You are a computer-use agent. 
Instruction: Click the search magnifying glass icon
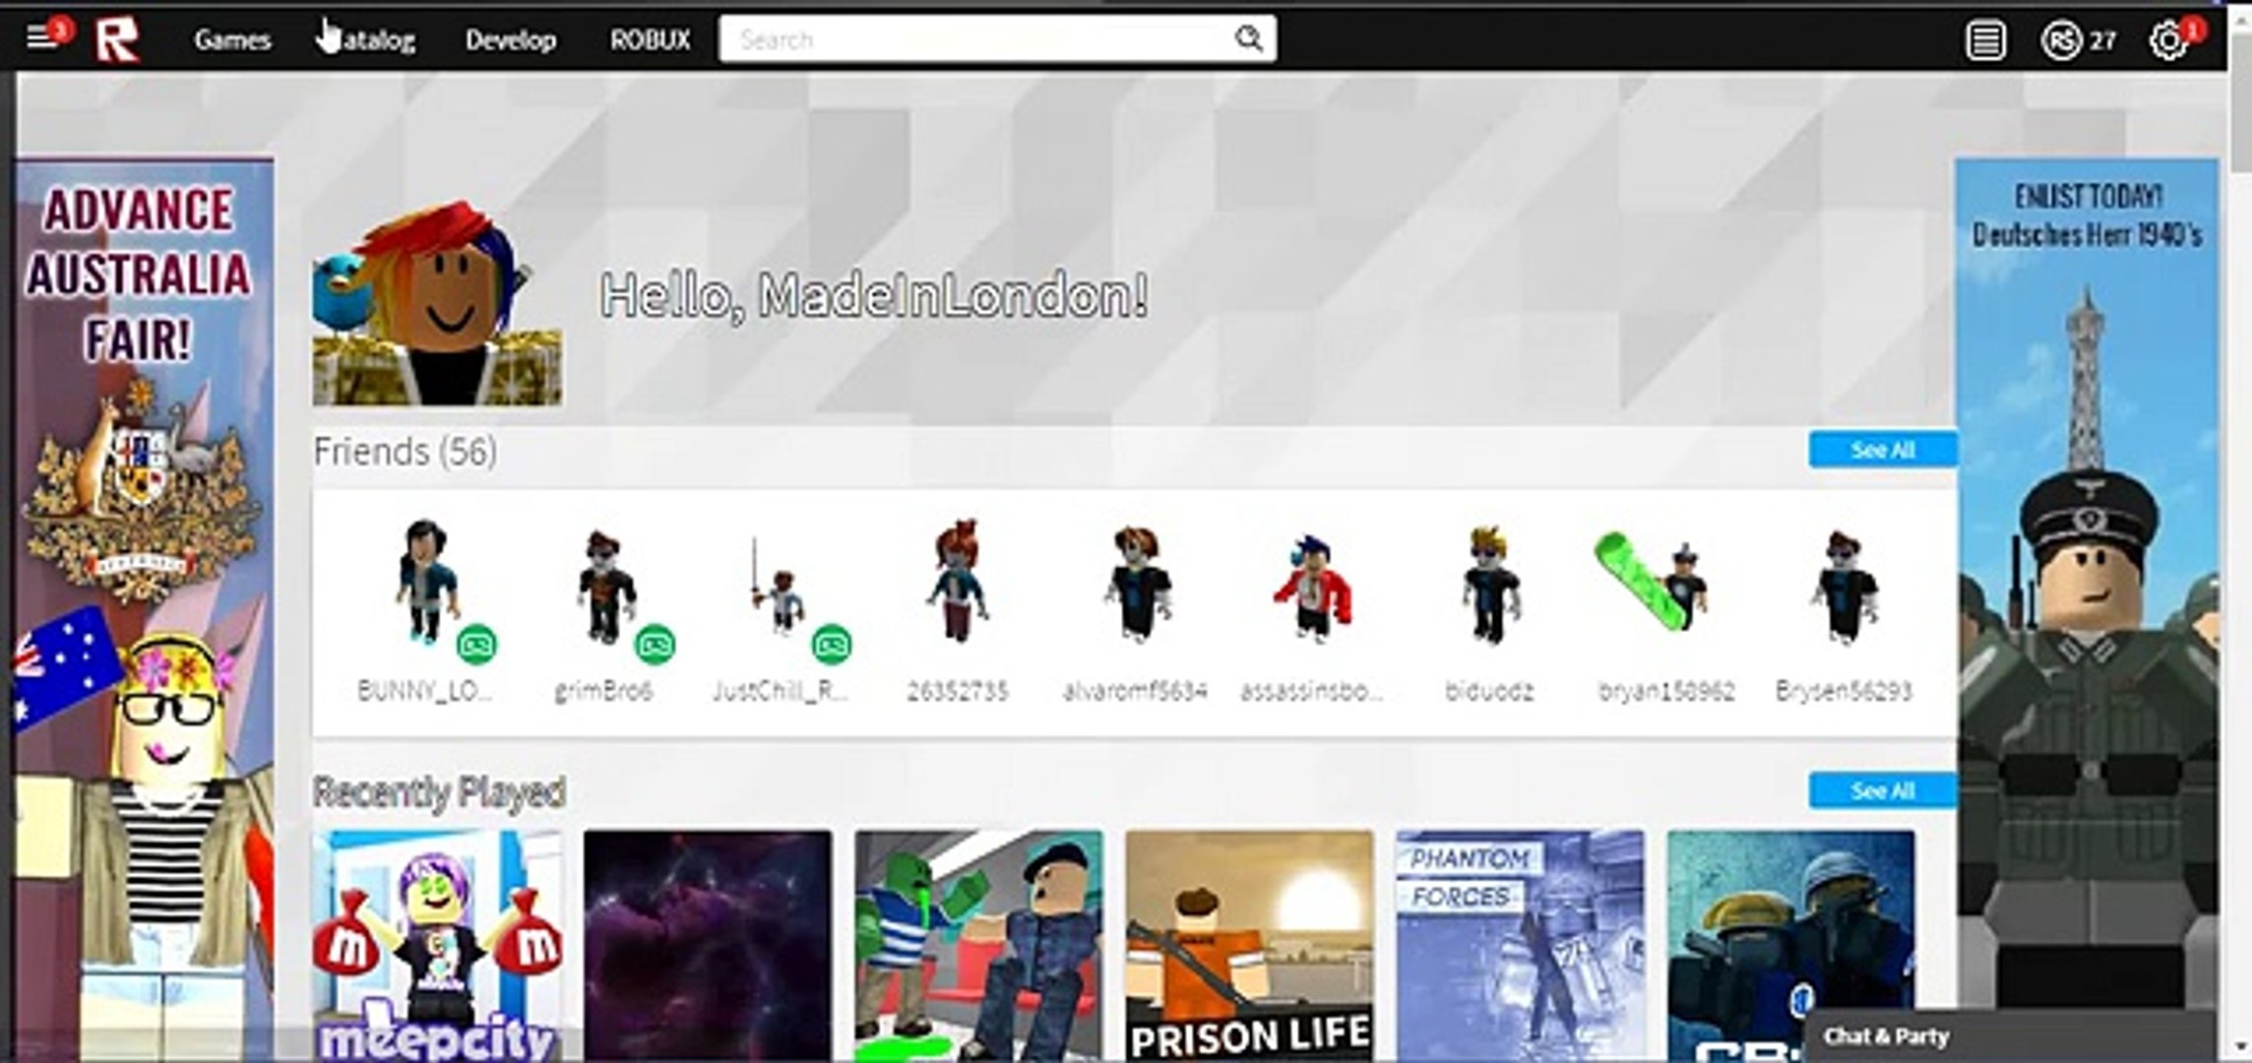tap(1248, 39)
